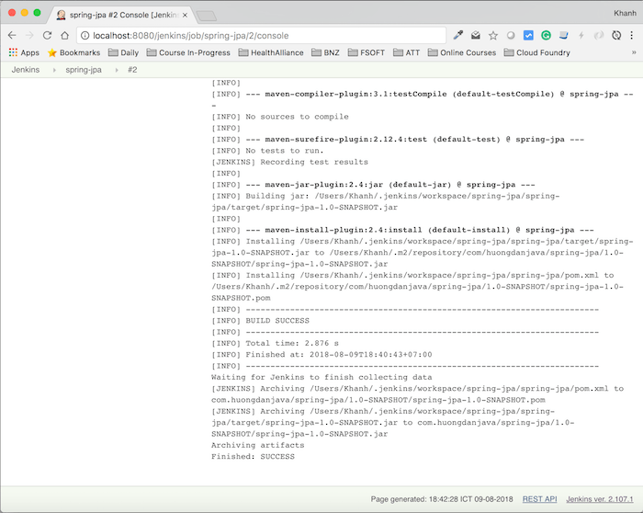Click the BUILD SUCCESS log line
Viewport: 643px width, 513px height.
260,321
